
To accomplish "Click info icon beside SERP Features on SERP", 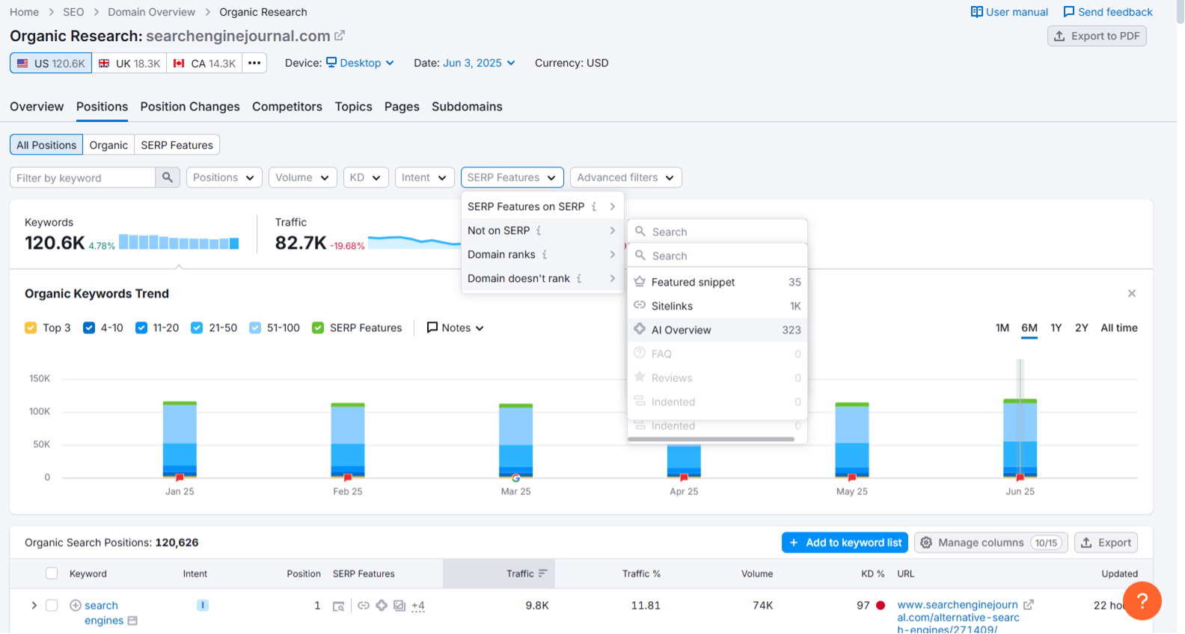I will (594, 206).
